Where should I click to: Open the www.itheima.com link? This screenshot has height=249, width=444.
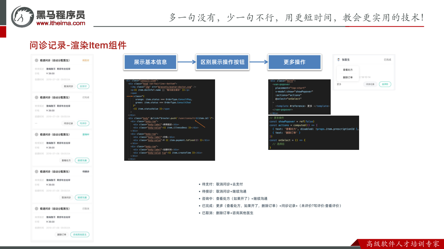click(60, 23)
